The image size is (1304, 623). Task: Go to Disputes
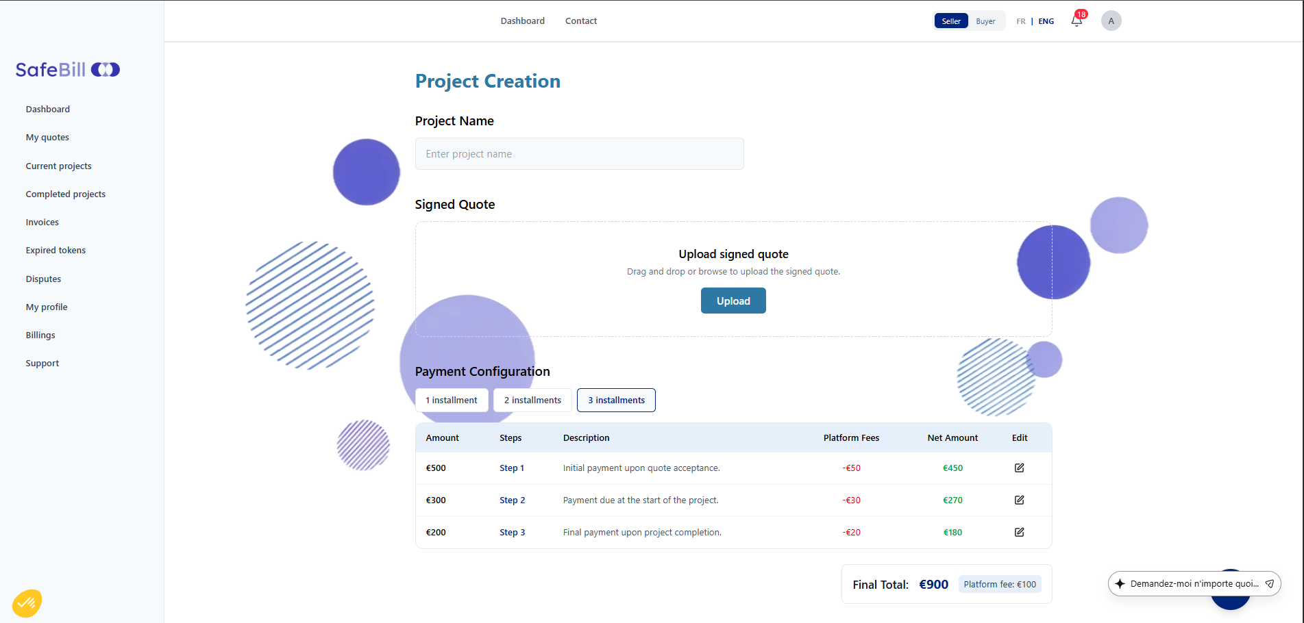coord(43,279)
